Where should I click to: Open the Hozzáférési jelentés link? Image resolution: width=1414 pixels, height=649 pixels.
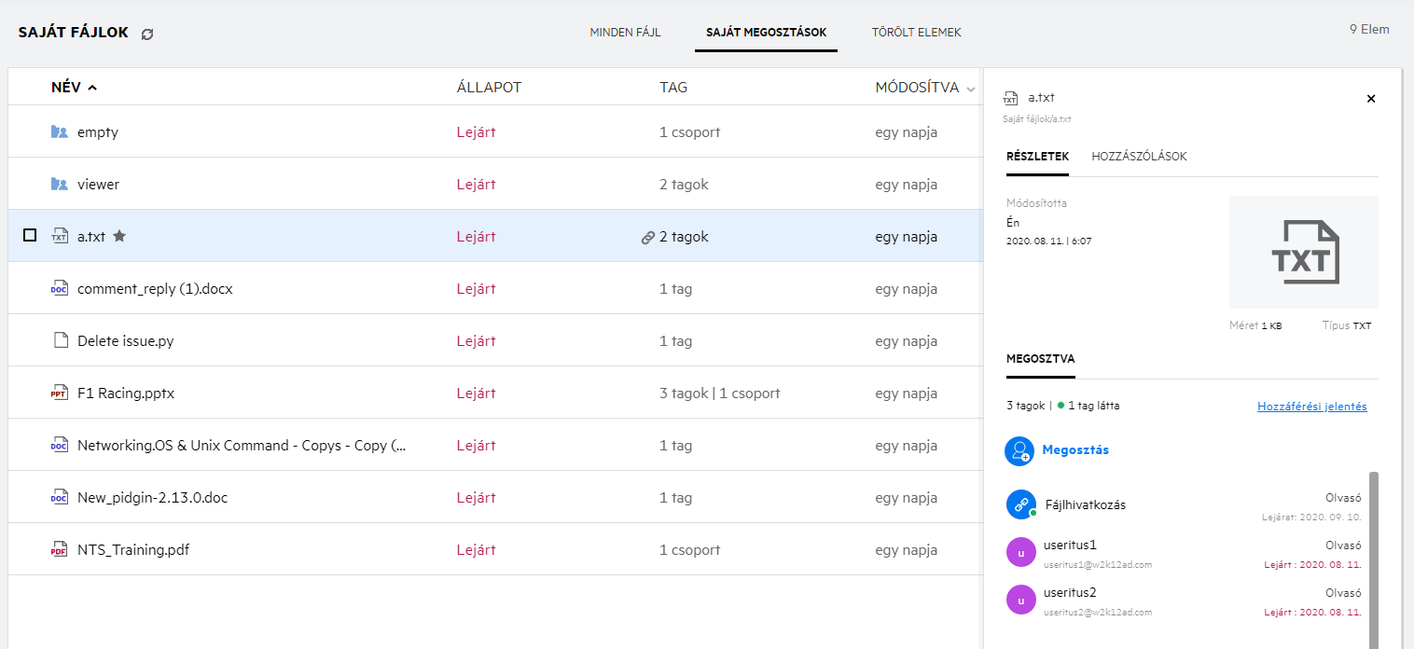coord(1311,407)
